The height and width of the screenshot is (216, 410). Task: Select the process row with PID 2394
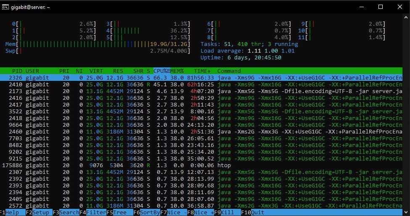[201, 192]
